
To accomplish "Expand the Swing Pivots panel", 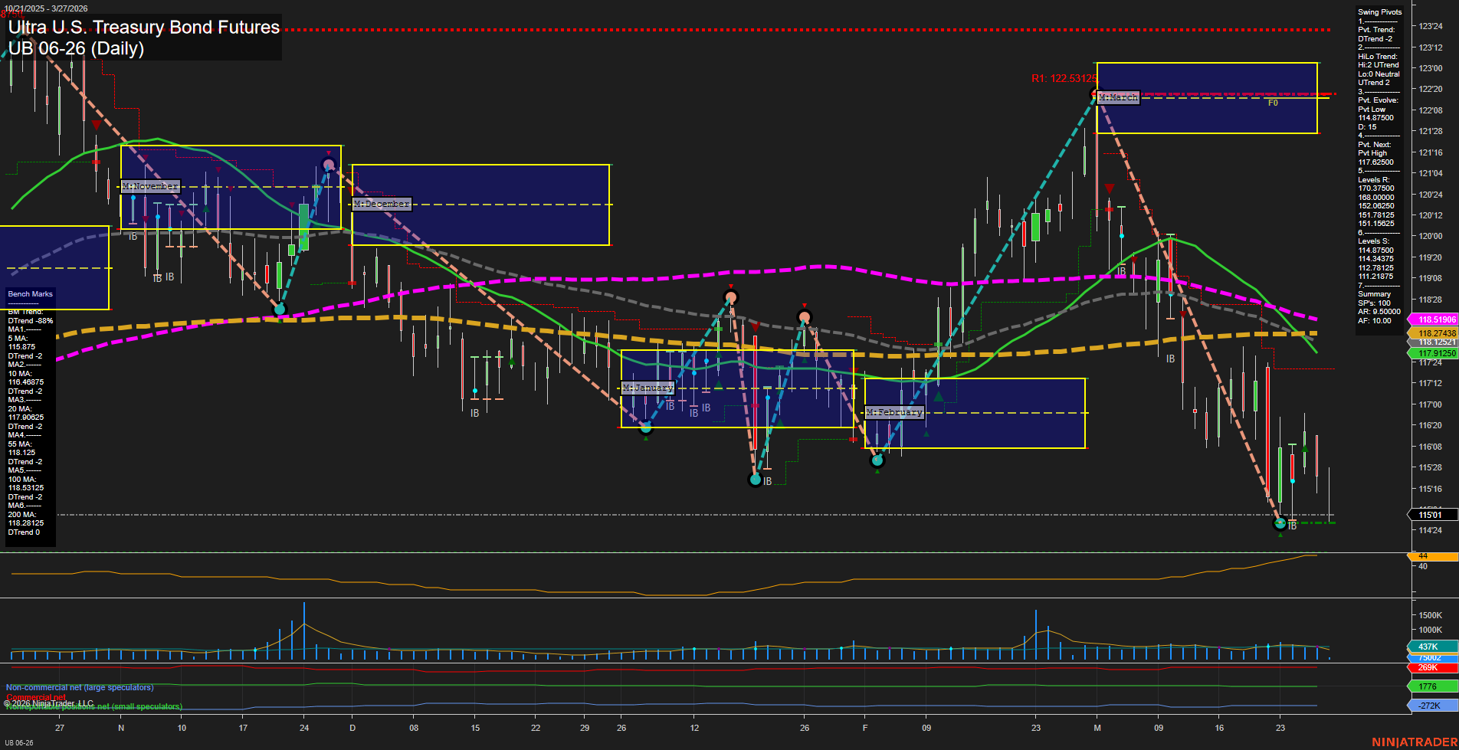I will 1379,11.
